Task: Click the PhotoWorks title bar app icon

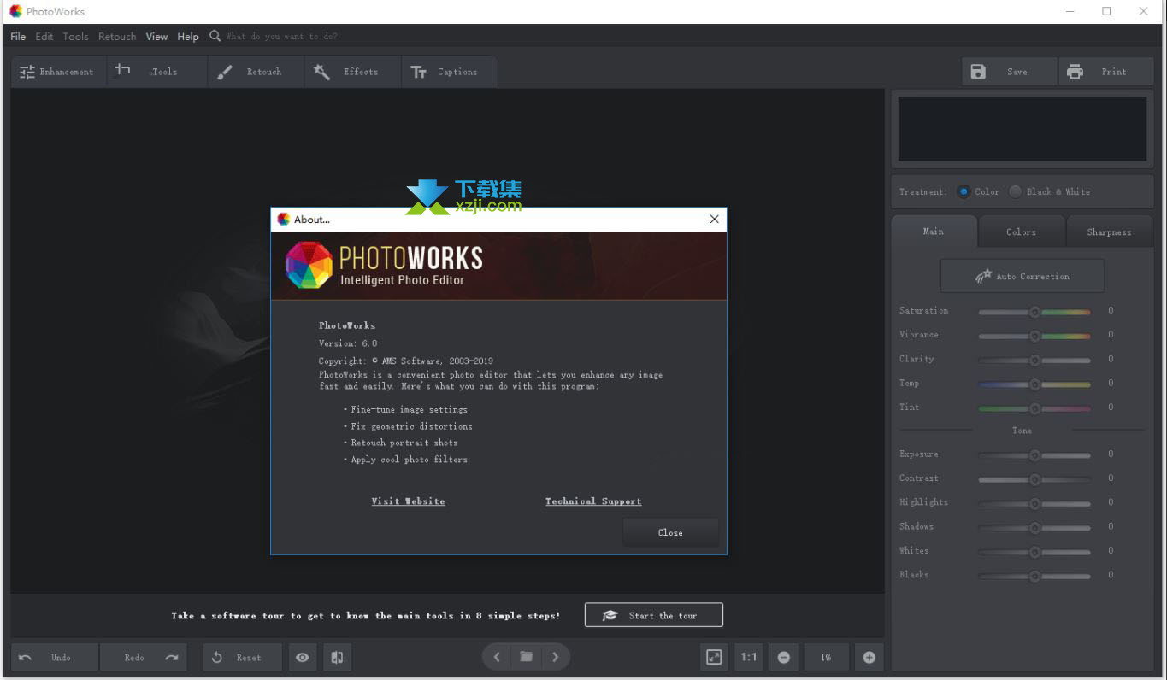Action: (15, 11)
